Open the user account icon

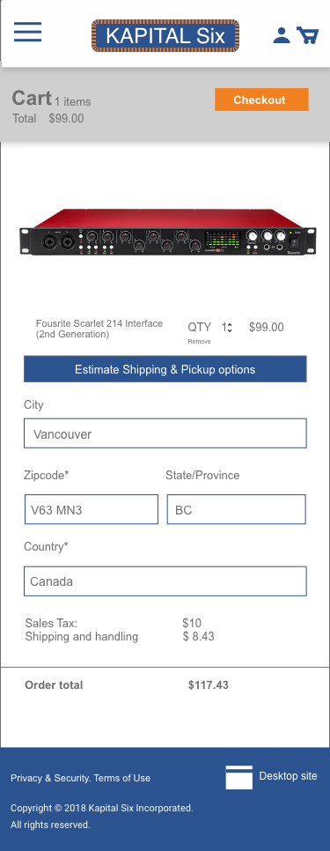coord(282,35)
